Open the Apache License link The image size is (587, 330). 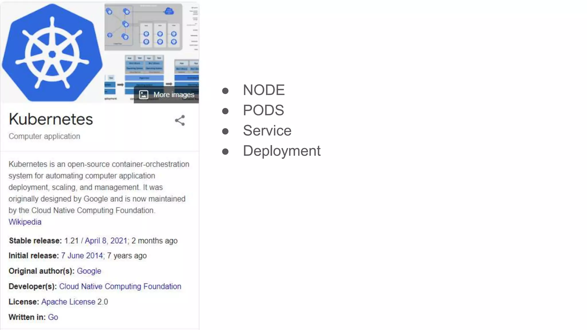68,302
